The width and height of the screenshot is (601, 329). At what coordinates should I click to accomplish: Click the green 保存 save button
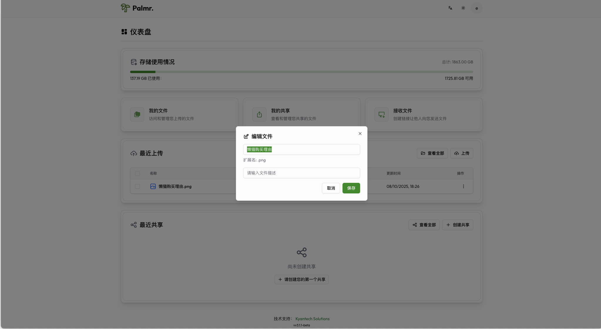pos(351,188)
